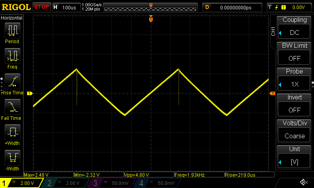This screenshot has height=188, width=314.
Task: Click the 100us timebase value
Action: click(69, 7)
